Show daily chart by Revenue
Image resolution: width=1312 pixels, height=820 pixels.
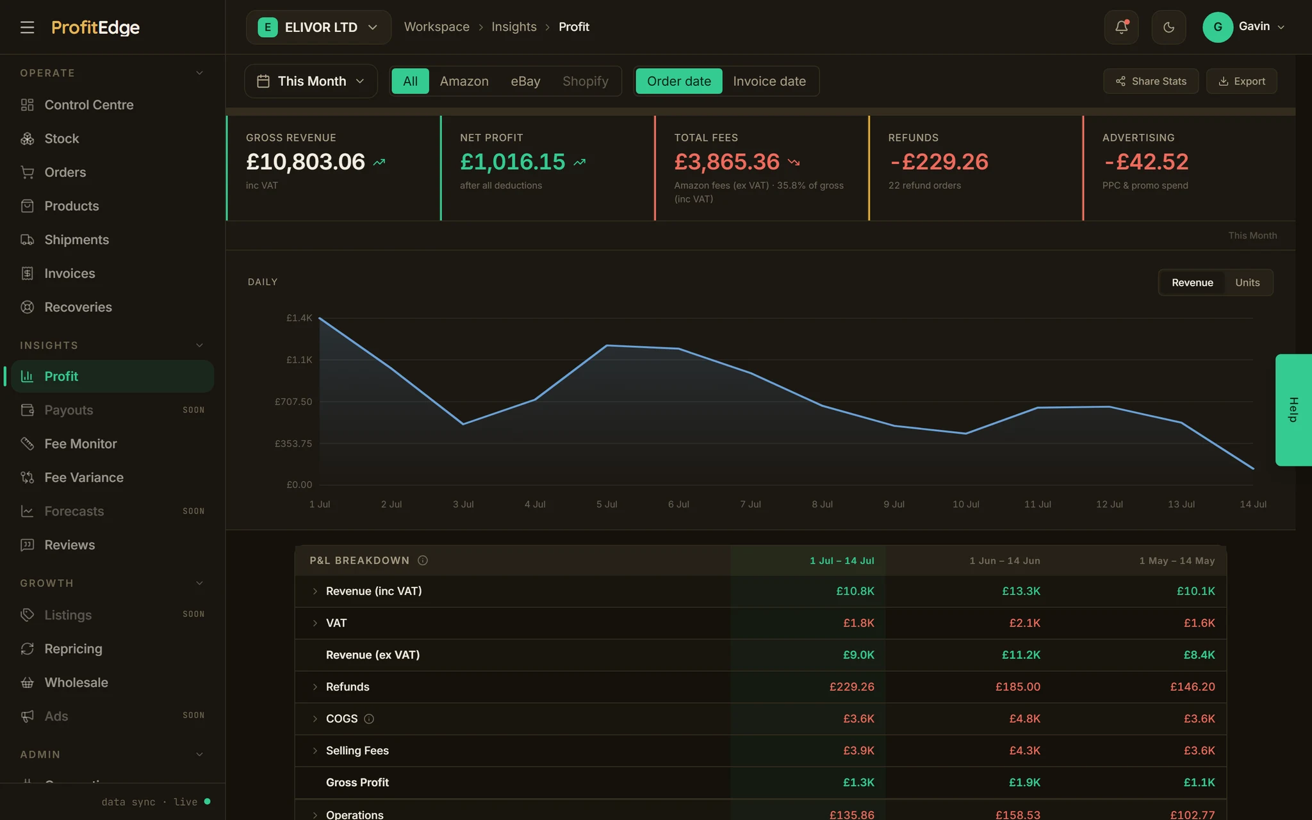[x=1192, y=283]
